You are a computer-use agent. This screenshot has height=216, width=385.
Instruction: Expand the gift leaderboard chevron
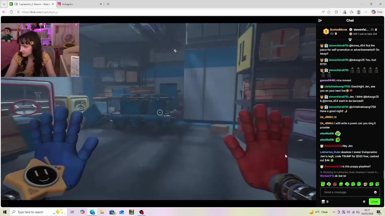[x=350, y=40]
